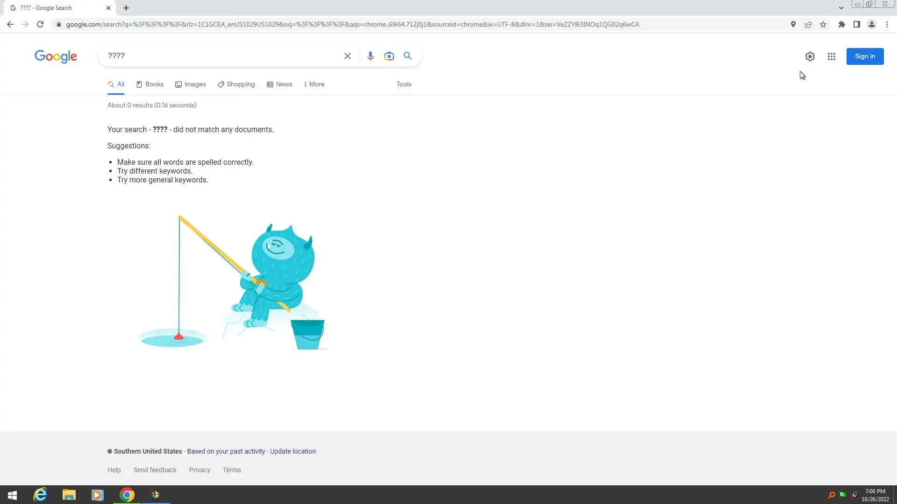Image resolution: width=897 pixels, height=504 pixels.
Task: Click the magnifying glass search button
Action: (407, 56)
